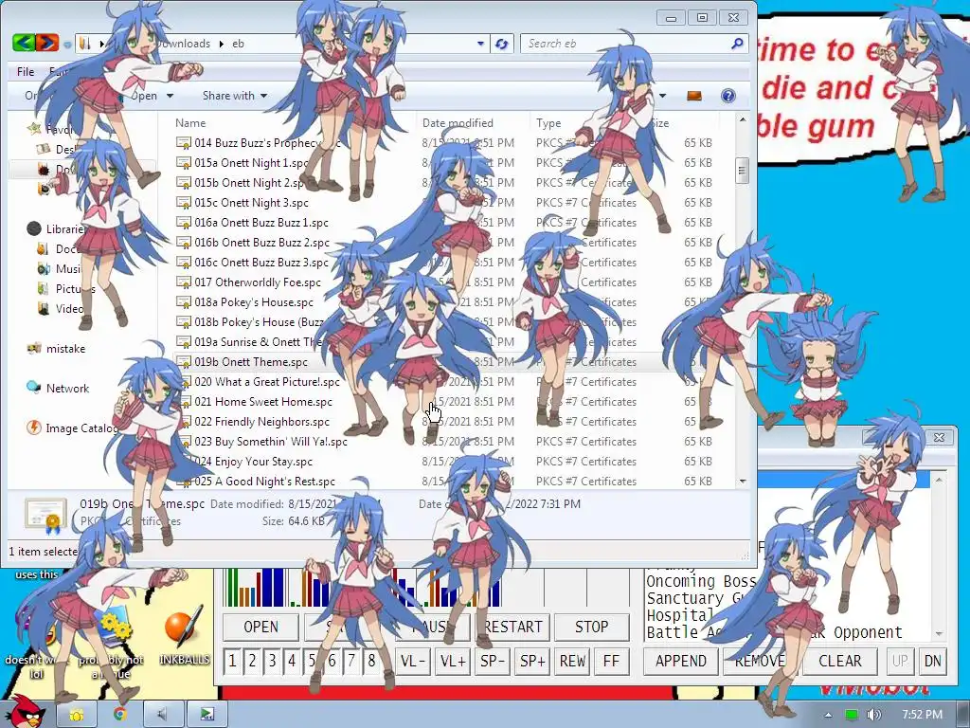
Task: Open the folder icon in the taskbar
Action: 76,715
